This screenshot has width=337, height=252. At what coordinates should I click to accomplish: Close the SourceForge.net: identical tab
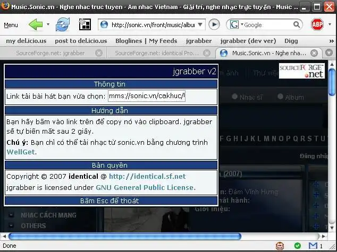(x=207, y=53)
